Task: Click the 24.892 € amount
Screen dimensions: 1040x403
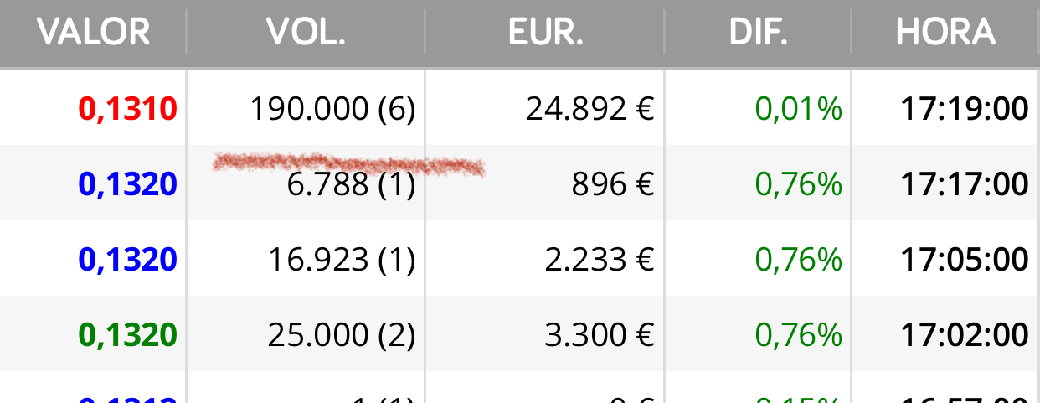Action: pos(590,109)
